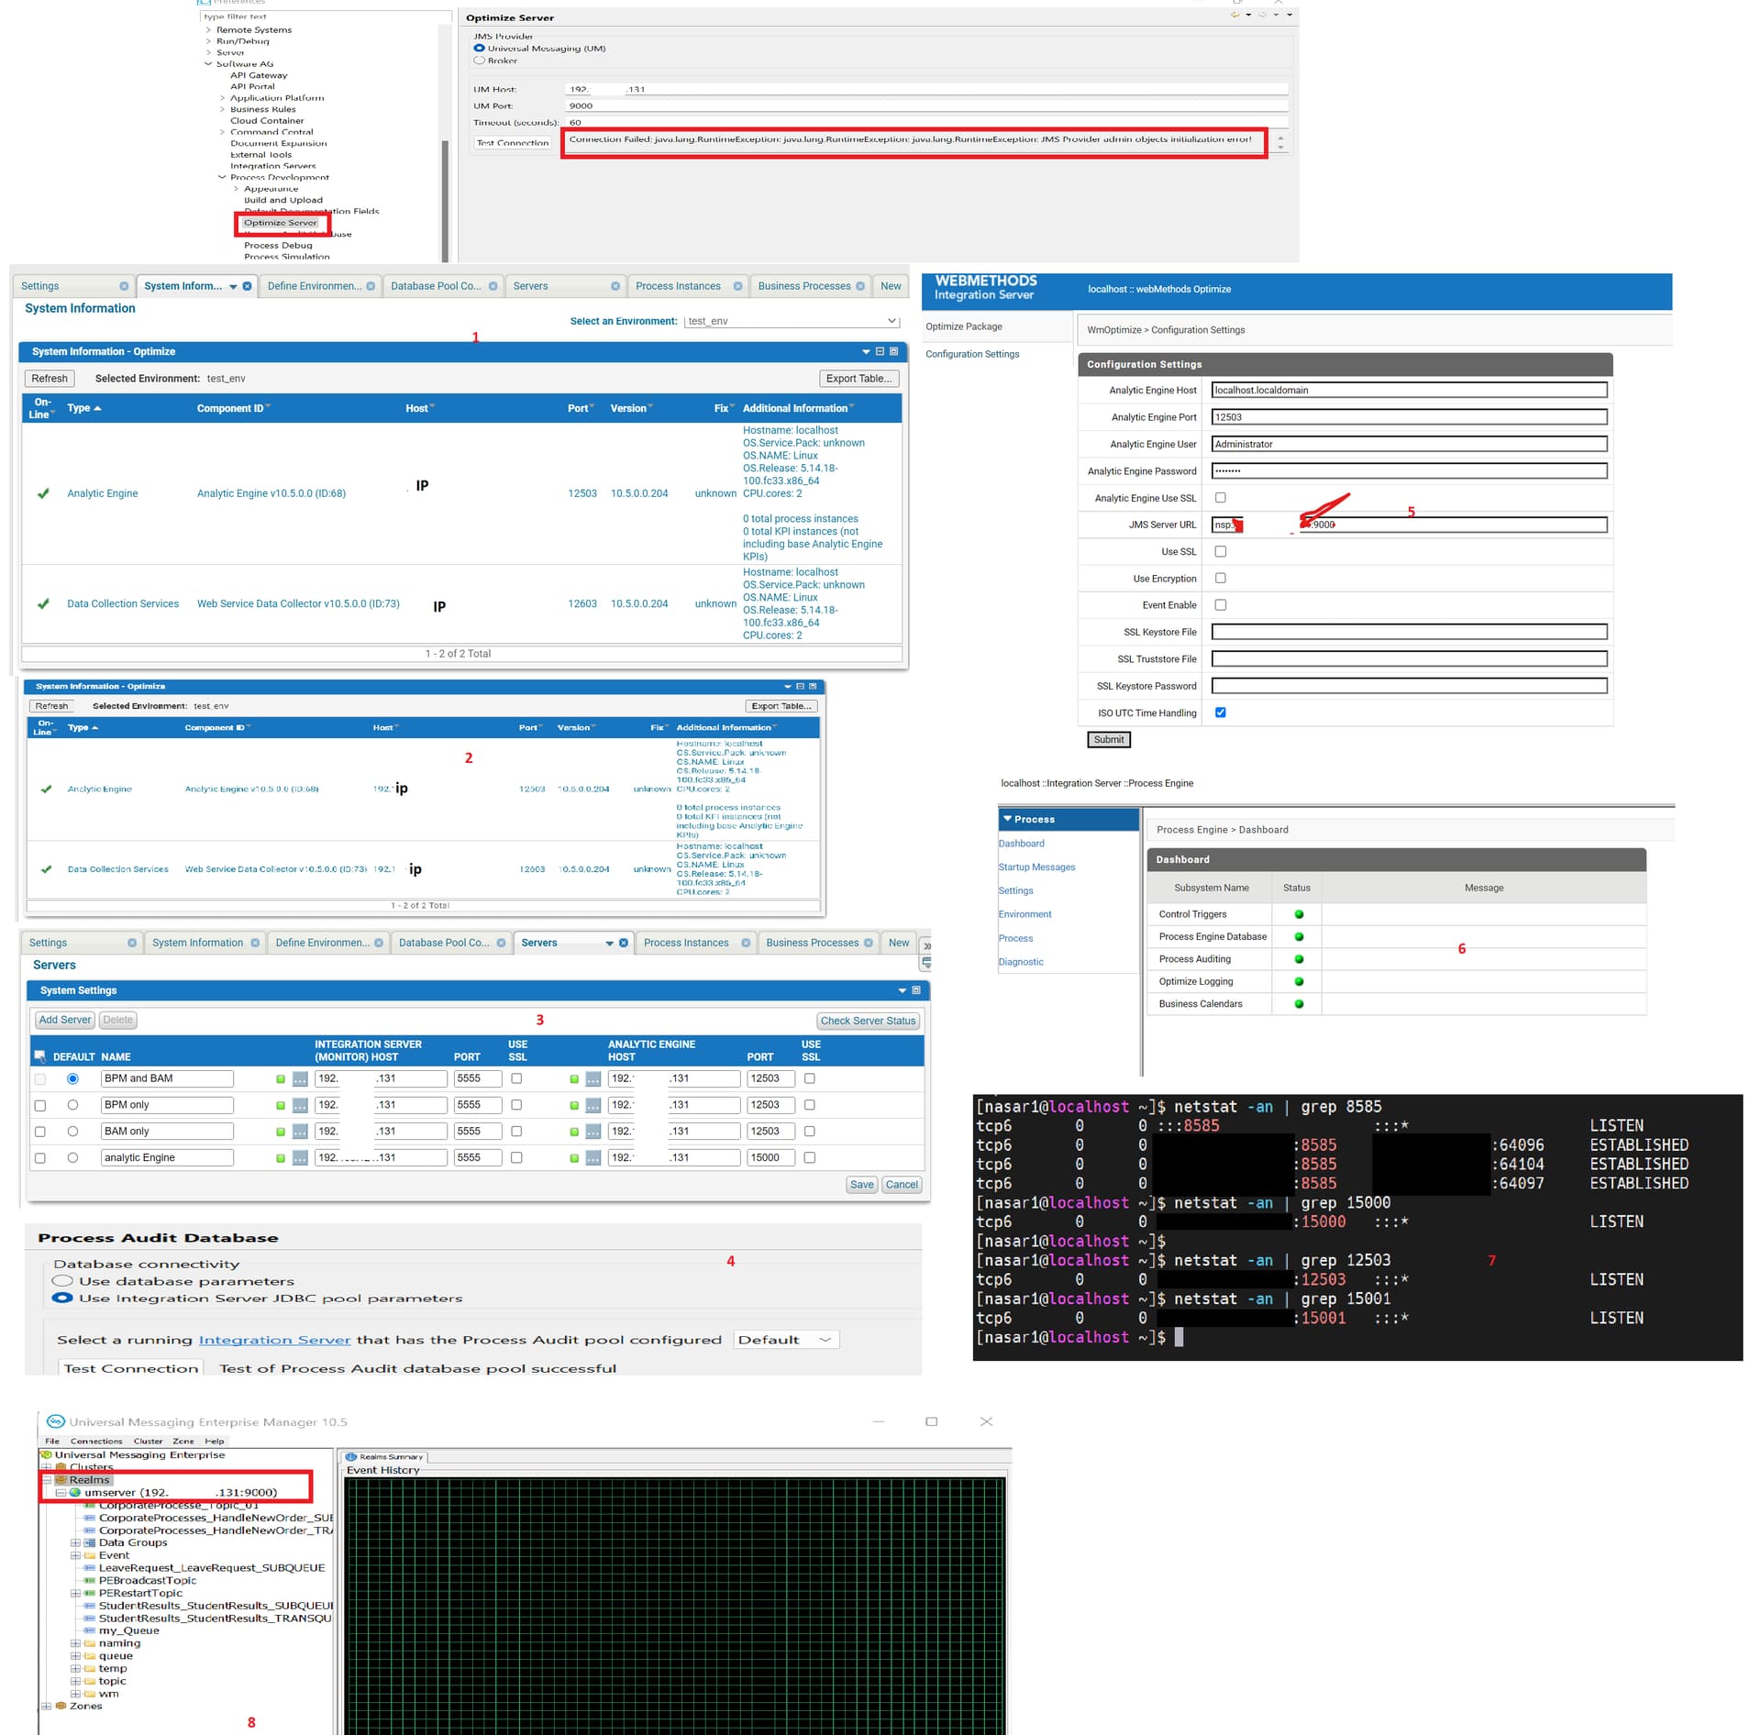Screen dimensions: 1761x1735
Task: Click the Universal Messaging Enterprise Manager logo
Action: [55, 1421]
